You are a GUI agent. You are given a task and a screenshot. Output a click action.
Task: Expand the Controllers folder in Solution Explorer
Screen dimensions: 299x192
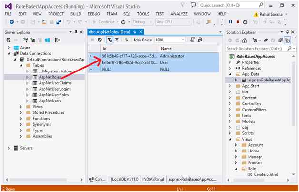pyautogui.click(x=230, y=104)
